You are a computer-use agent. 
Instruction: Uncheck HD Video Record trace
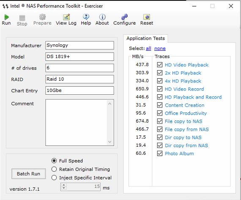tap(160, 89)
